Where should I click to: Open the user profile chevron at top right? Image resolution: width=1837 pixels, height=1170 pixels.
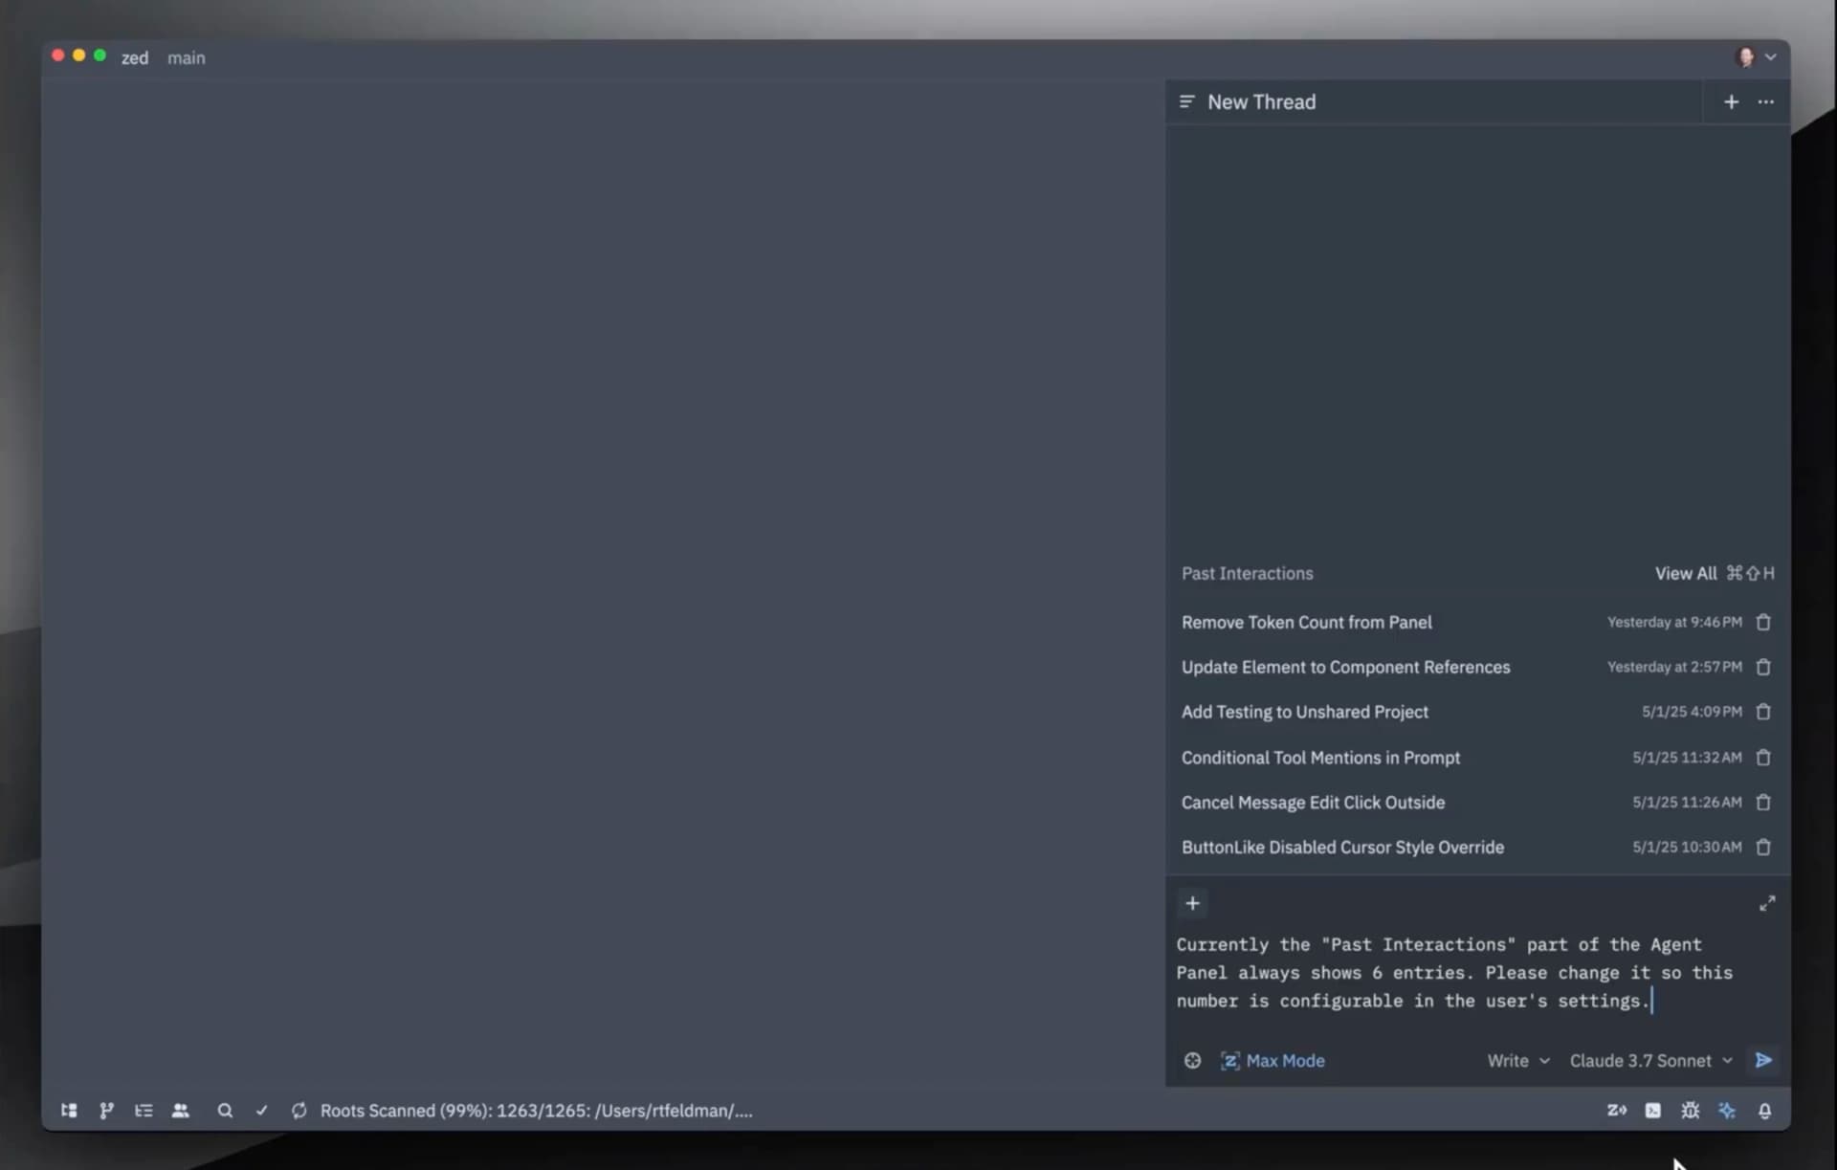click(1772, 57)
